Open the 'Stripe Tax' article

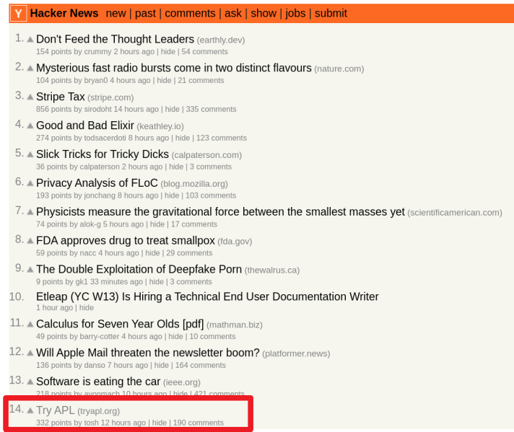point(61,97)
